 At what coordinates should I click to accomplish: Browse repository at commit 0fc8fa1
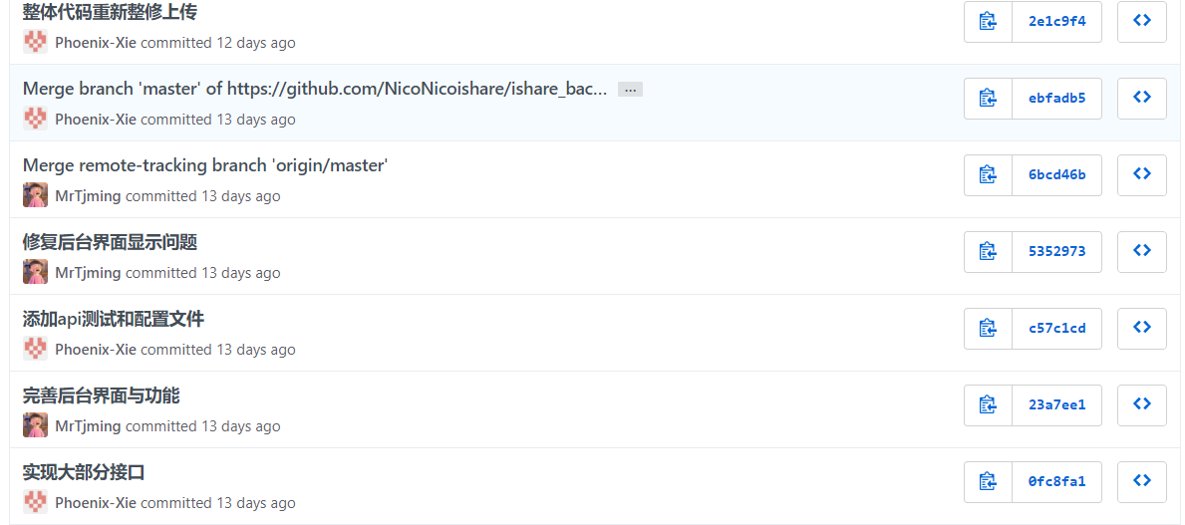(x=1142, y=481)
